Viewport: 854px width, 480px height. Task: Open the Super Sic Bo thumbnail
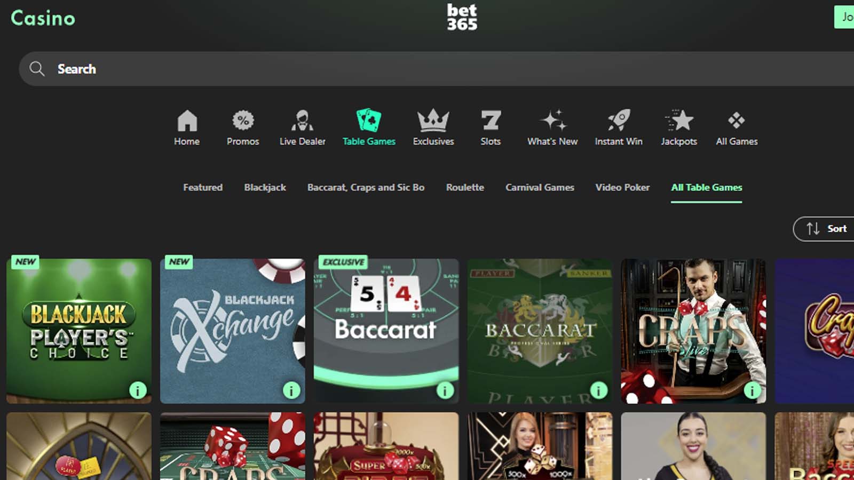386,446
